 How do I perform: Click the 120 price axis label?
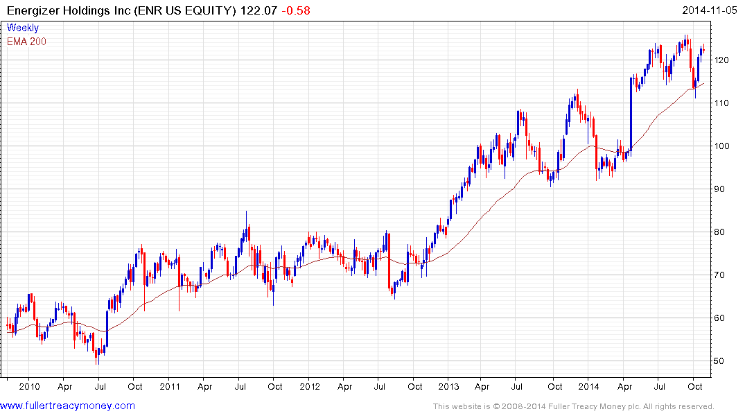(721, 60)
